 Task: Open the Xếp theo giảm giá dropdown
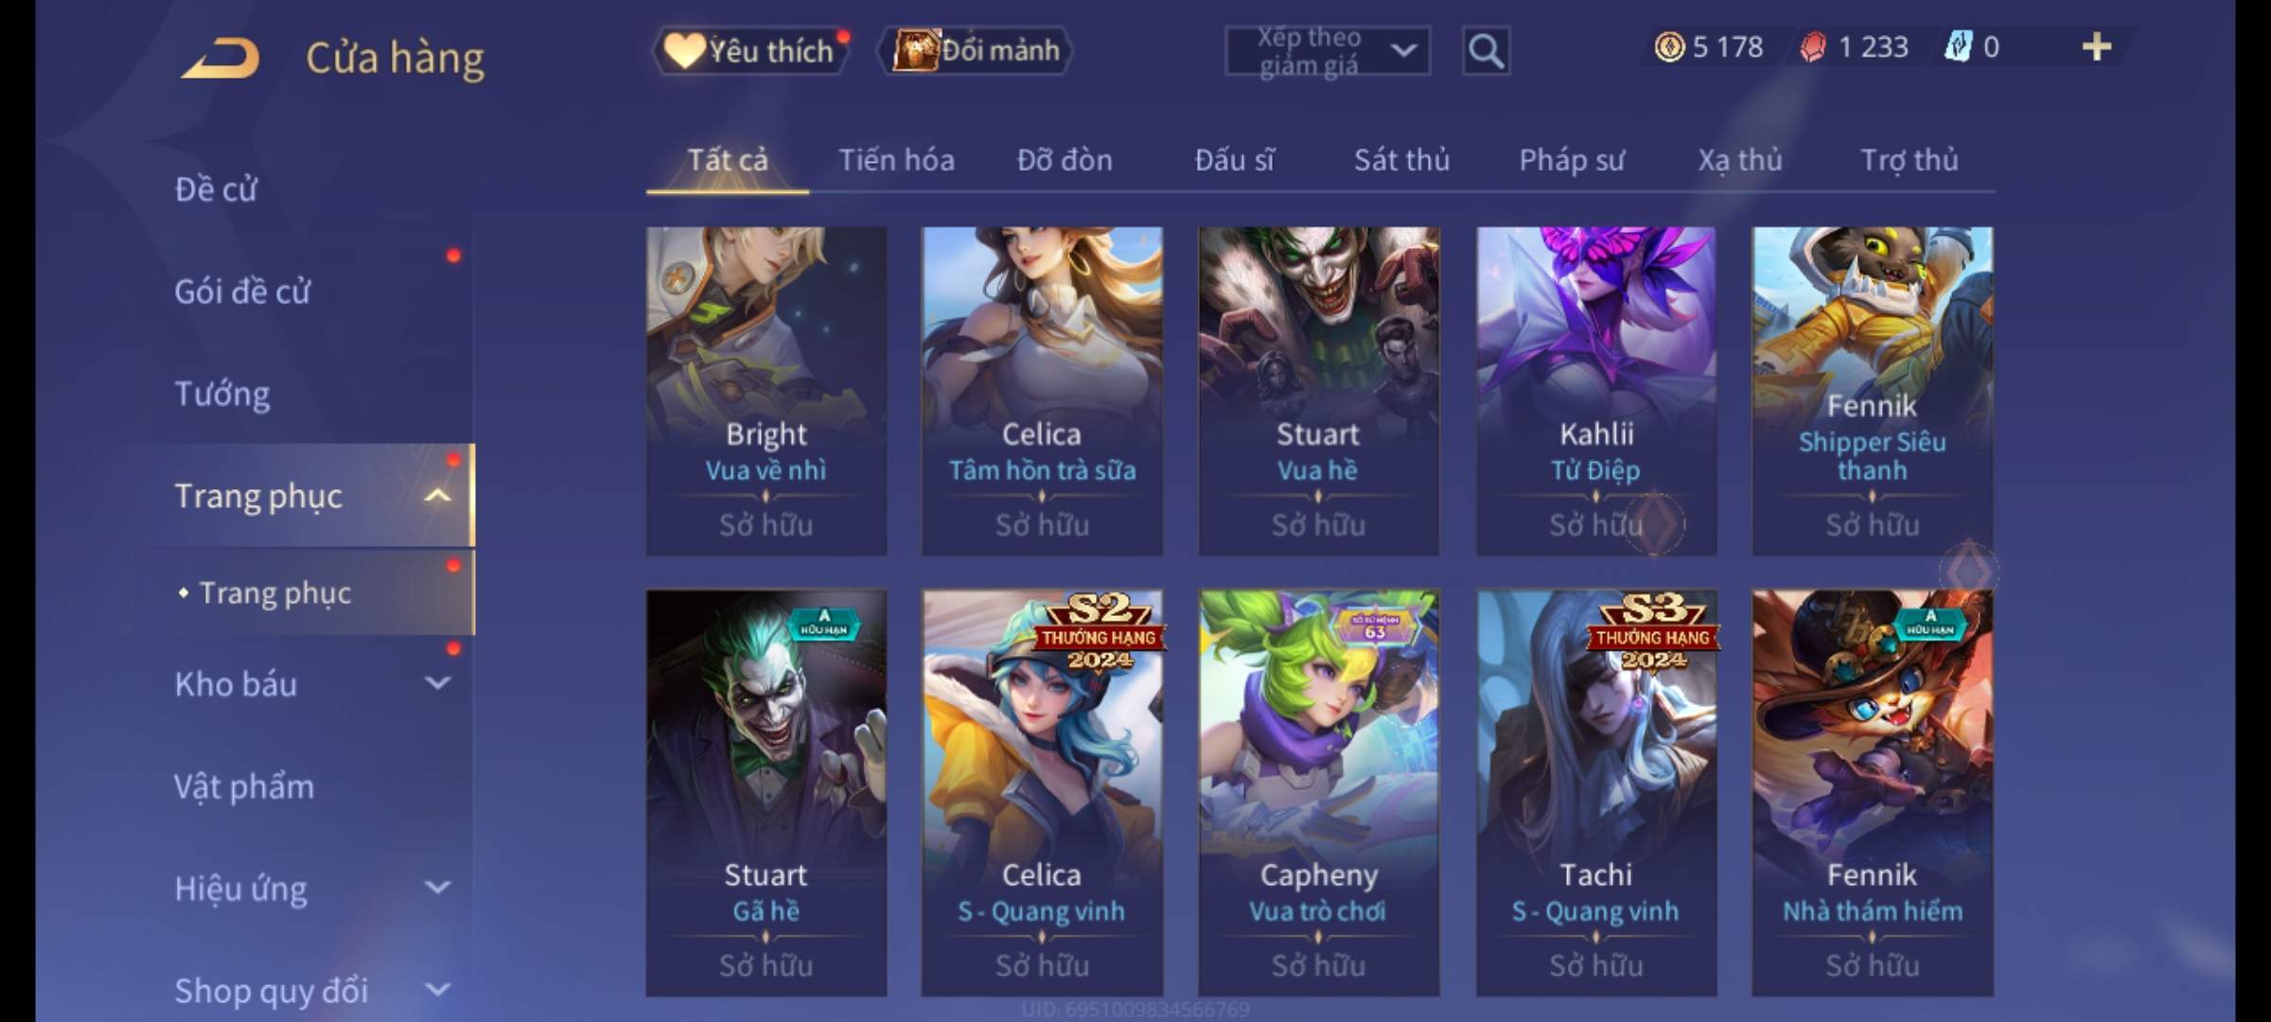[1328, 51]
